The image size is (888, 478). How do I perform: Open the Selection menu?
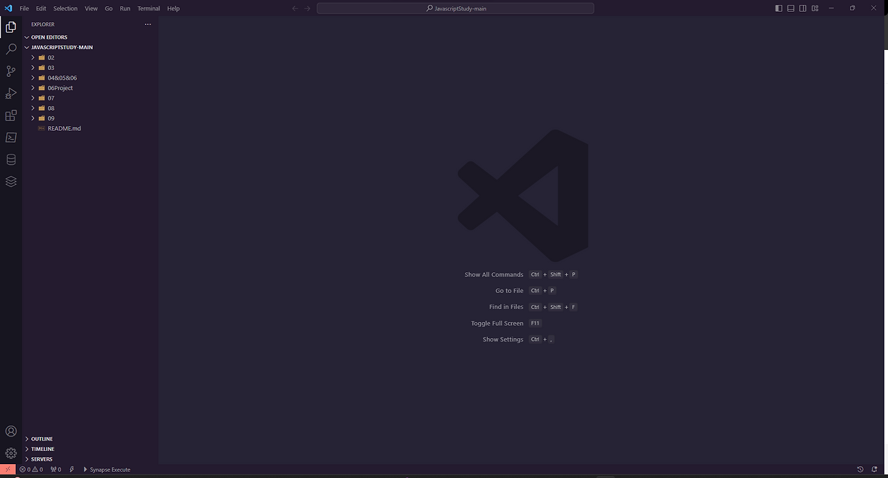click(x=65, y=8)
